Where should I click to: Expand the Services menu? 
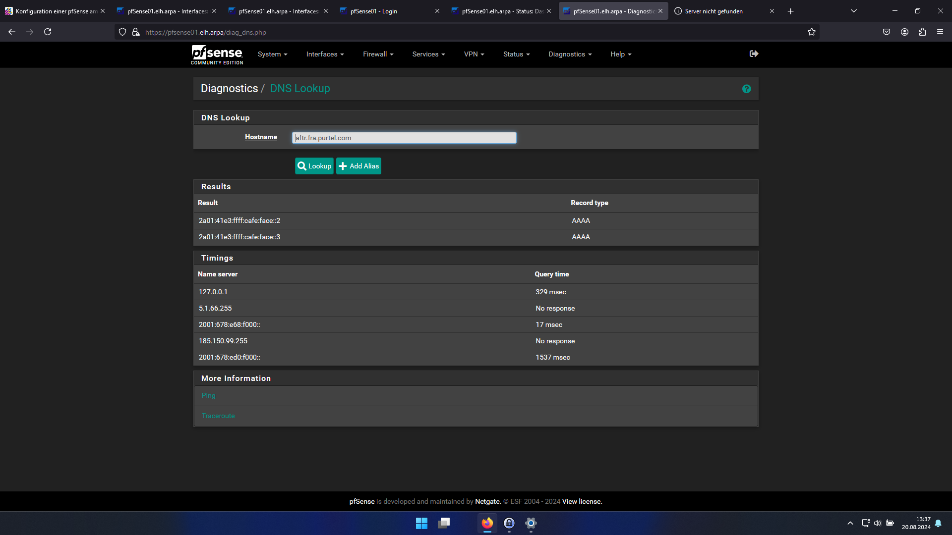(428, 54)
